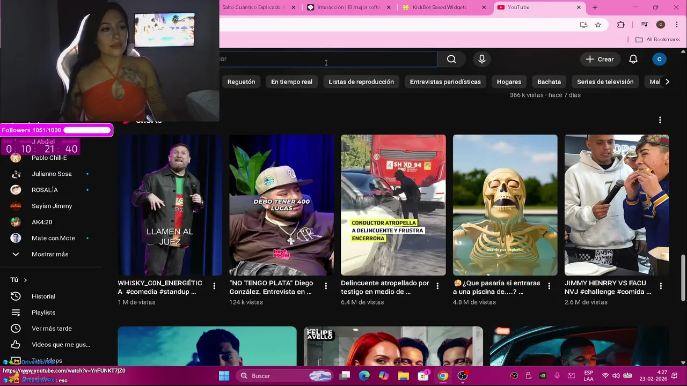Open the Windows Start menu
Viewport: 687px width, 386px height.
tap(224, 376)
